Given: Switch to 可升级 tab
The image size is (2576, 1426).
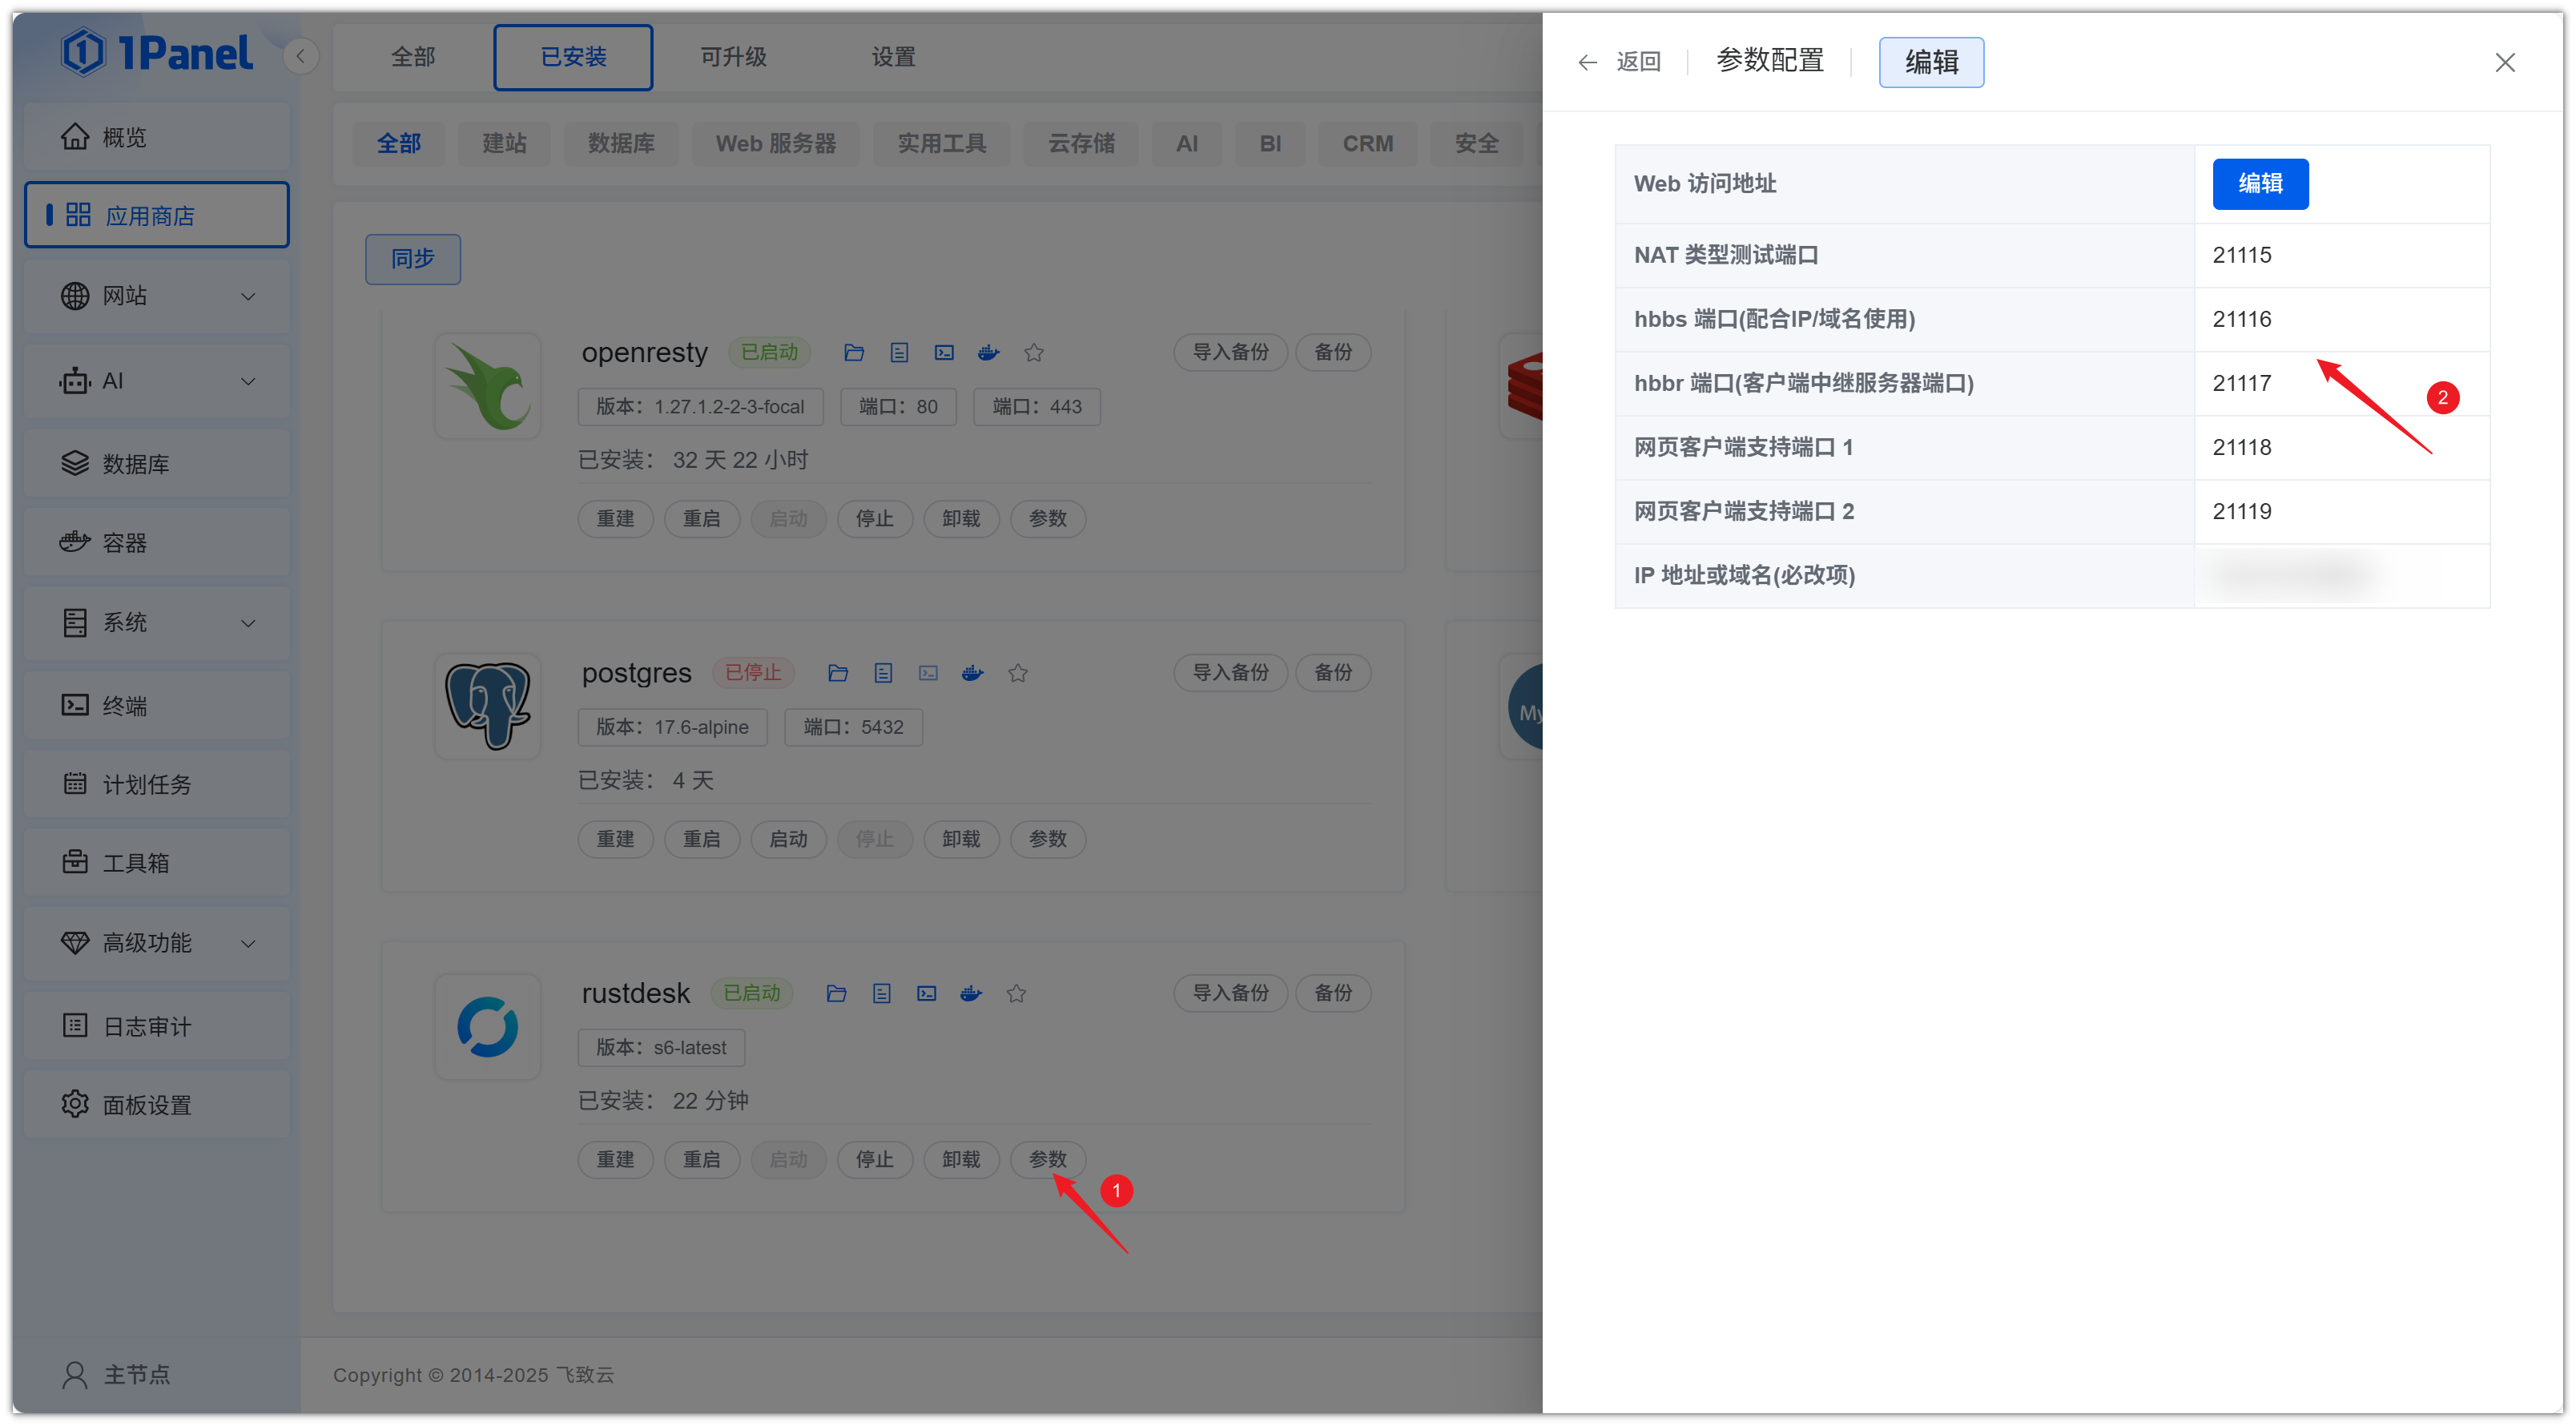Looking at the screenshot, I should point(733,57).
